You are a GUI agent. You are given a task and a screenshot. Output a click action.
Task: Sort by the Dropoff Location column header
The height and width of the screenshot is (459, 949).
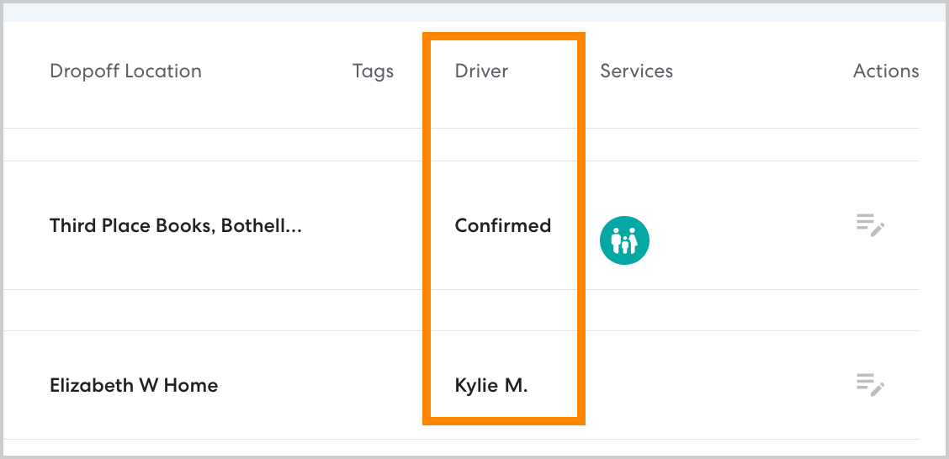[x=125, y=71]
